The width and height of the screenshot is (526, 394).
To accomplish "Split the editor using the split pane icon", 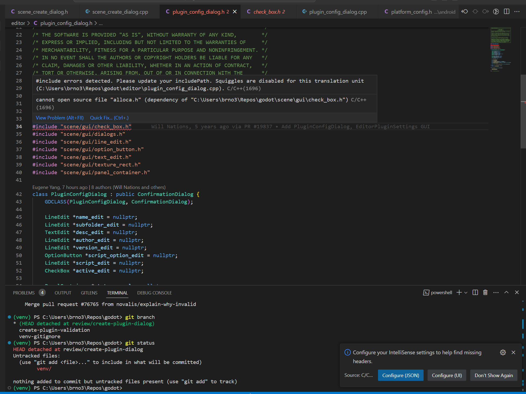I will click(x=506, y=12).
